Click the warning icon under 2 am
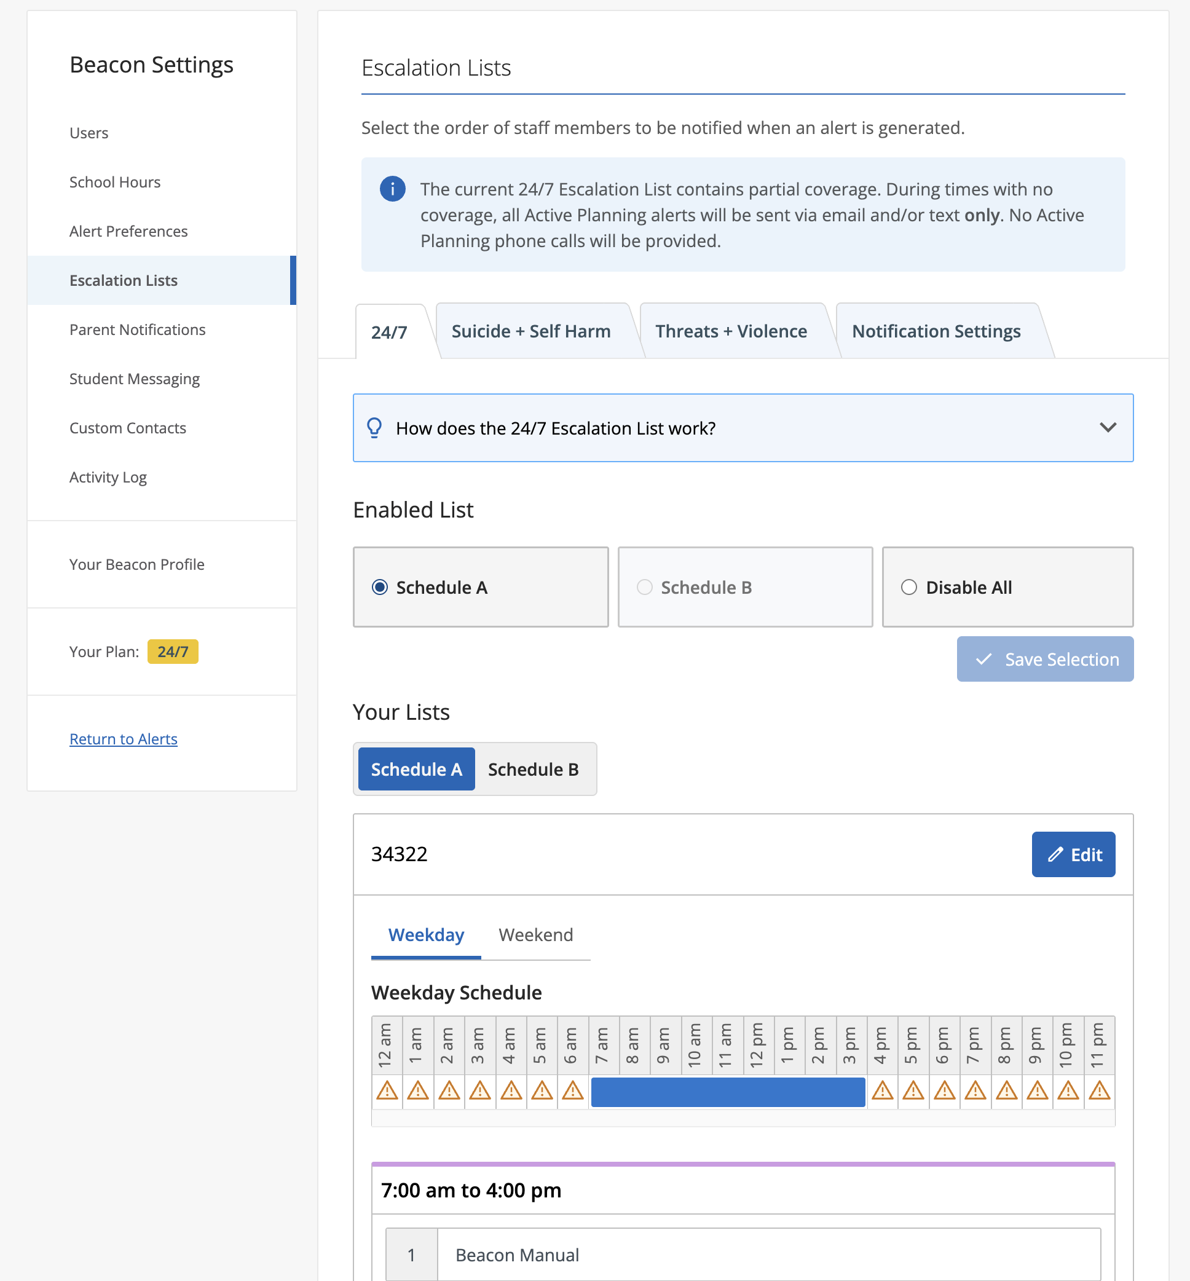Image resolution: width=1190 pixels, height=1281 pixels. 449,1090
